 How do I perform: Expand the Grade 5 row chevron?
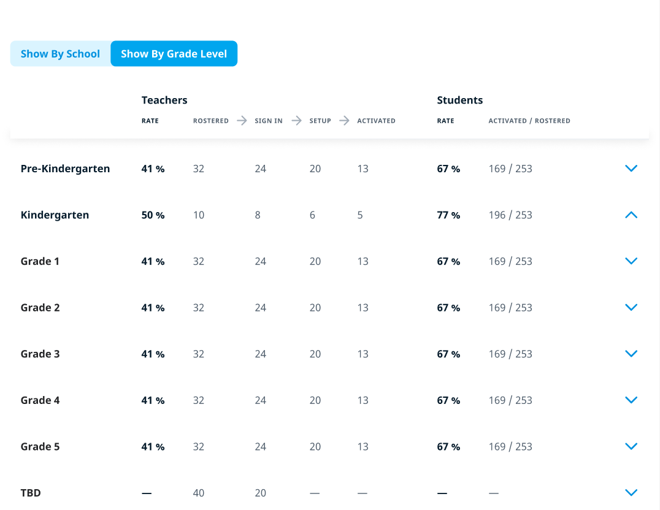click(x=631, y=446)
